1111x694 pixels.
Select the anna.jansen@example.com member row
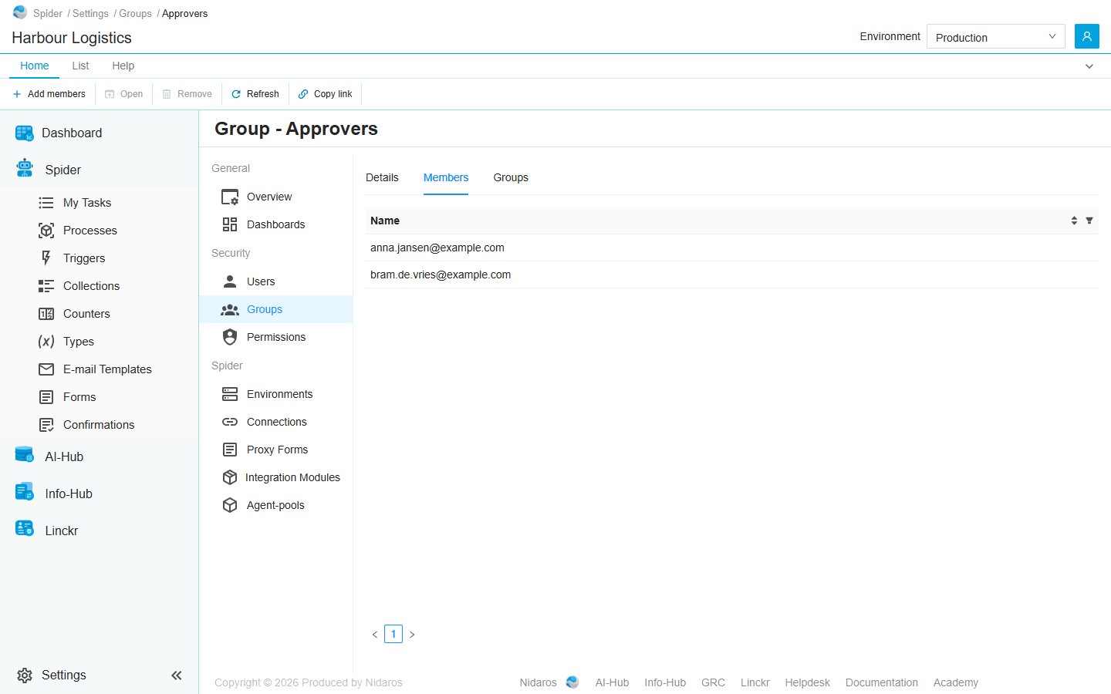click(x=731, y=248)
